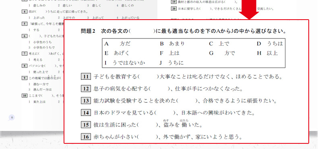Choose option '1 進む一方で' under question 9

pyautogui.click(x=39, y=84)
